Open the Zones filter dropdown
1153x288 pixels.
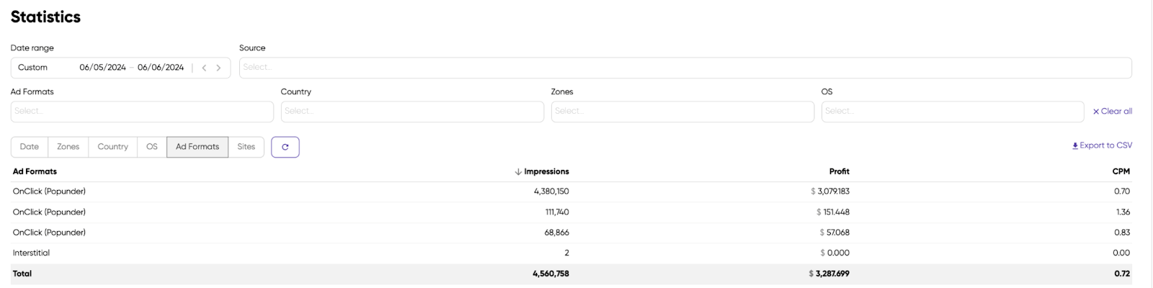click(x=682, y=112)
